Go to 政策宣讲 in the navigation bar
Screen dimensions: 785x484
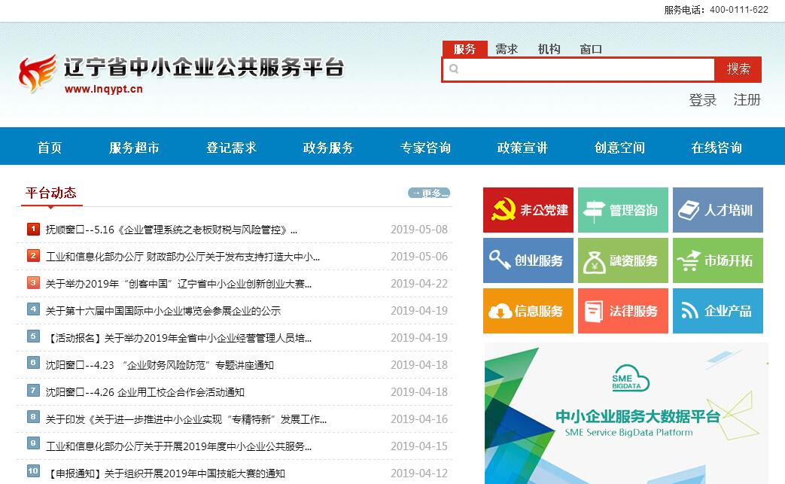(522, 148)
